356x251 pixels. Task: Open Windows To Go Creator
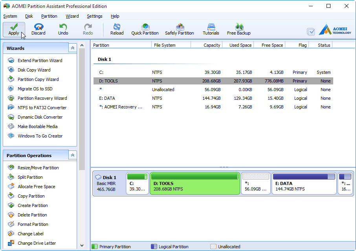click(35, 136)
